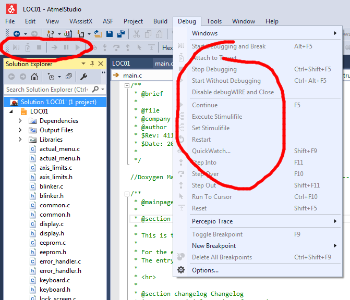Select blinker.h in Solution Explorer

51,196
